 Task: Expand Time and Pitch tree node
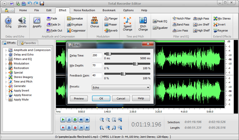(x=6, y=82)
